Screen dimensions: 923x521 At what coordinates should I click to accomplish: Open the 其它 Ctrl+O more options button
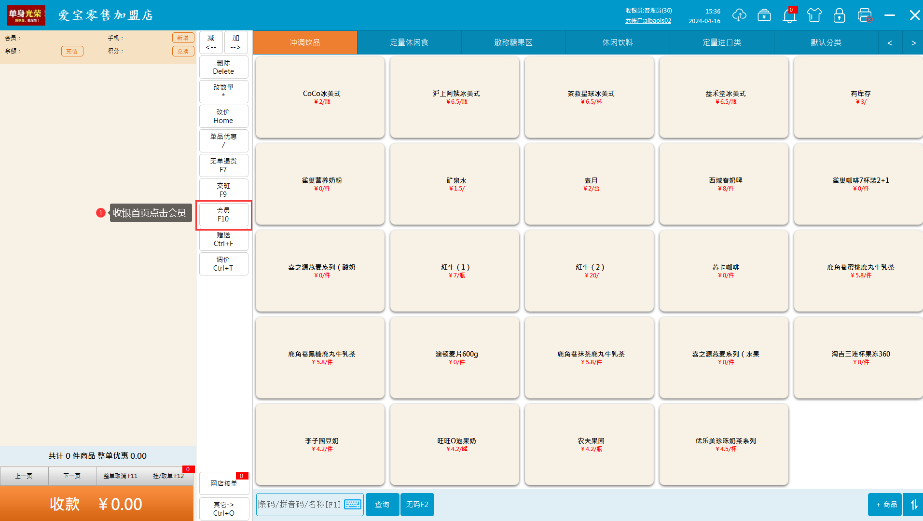(x=224, y=508)
